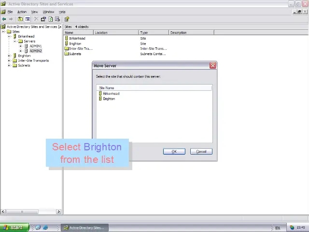Click the Subnets folder icon in right pane
The width and height of the screenshot is (309, 232).
pos(67,54)
